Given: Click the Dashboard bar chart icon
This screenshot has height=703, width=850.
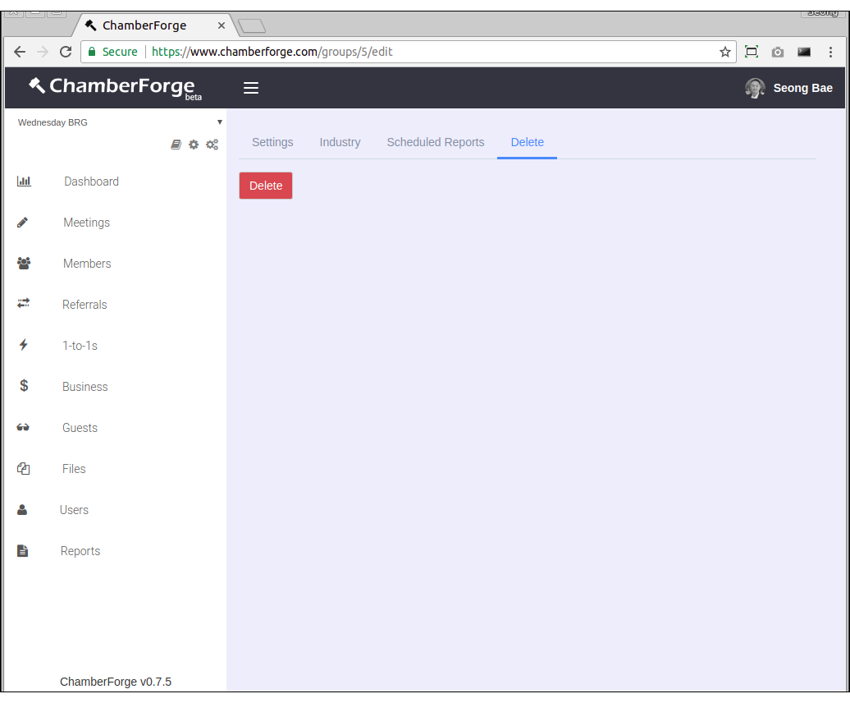Looking at the screenshot, I should 24,181.
